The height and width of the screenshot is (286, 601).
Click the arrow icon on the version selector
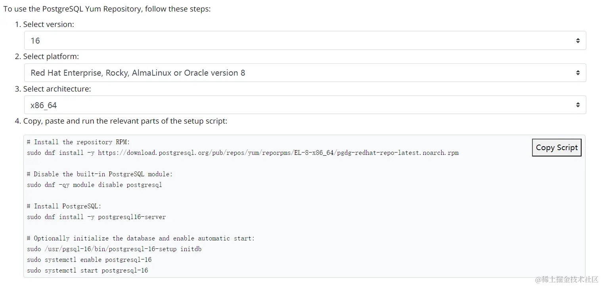578,40
